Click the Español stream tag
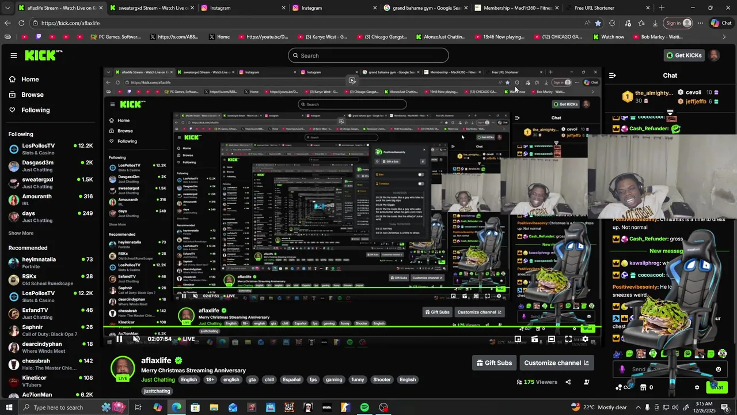The image size is (737, 415). [291, 380]
